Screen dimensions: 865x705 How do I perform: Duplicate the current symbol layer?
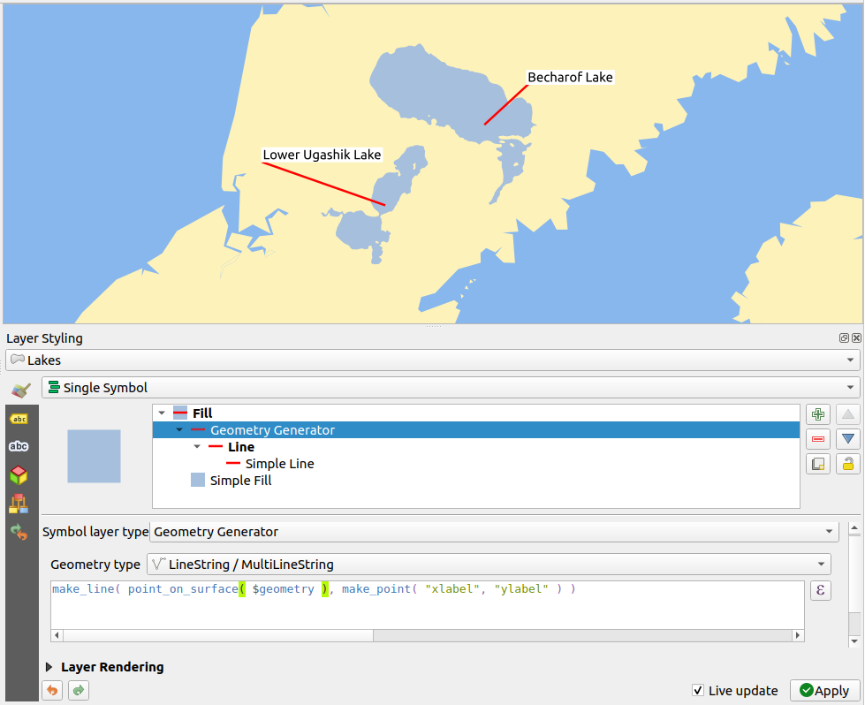pos(818,464)
